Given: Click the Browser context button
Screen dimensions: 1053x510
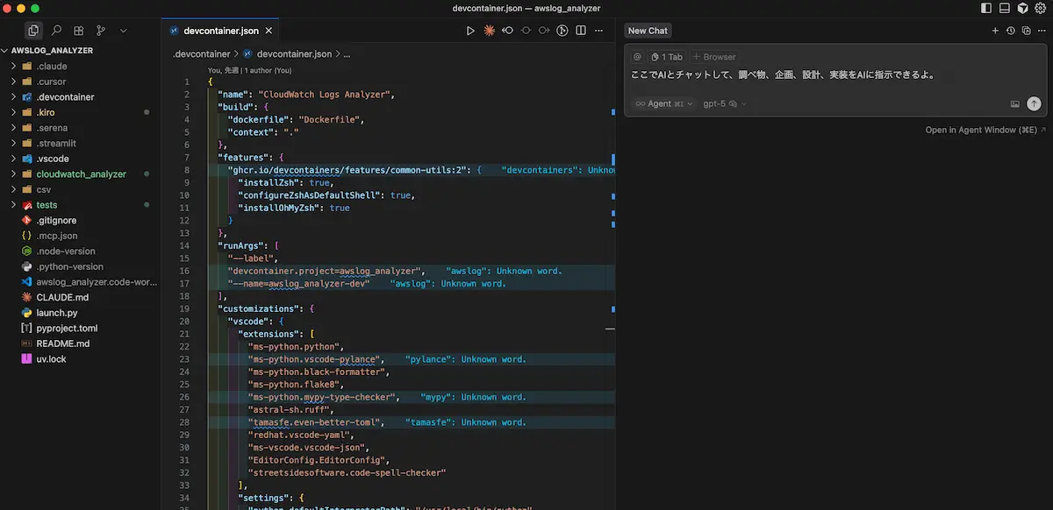Looking at the screenshot, I should coord(714,57).
